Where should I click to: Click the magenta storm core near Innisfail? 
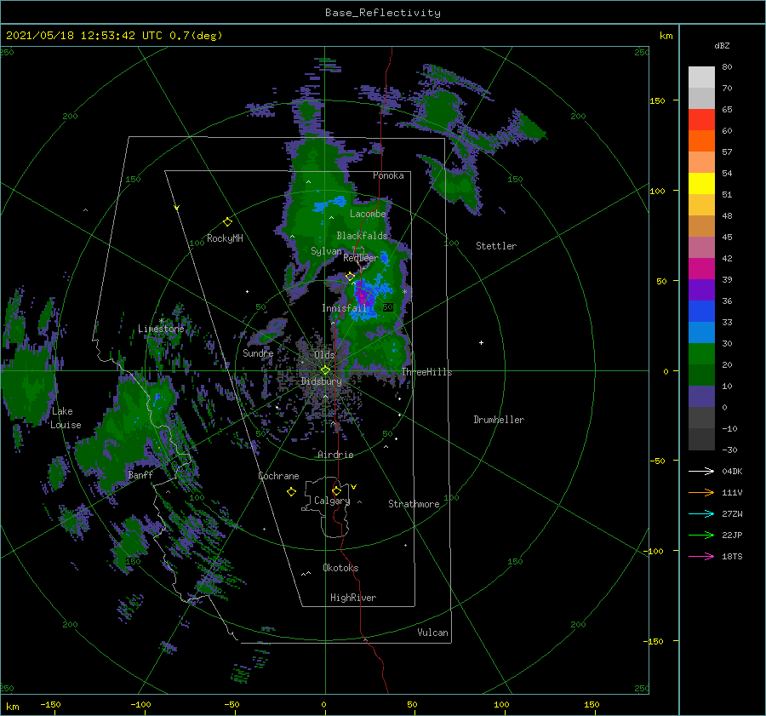[362, 296]
